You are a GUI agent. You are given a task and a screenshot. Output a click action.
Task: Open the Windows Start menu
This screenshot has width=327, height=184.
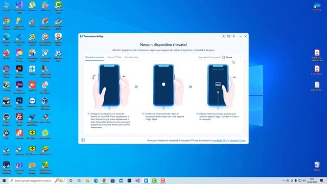(x=4, y=180)
